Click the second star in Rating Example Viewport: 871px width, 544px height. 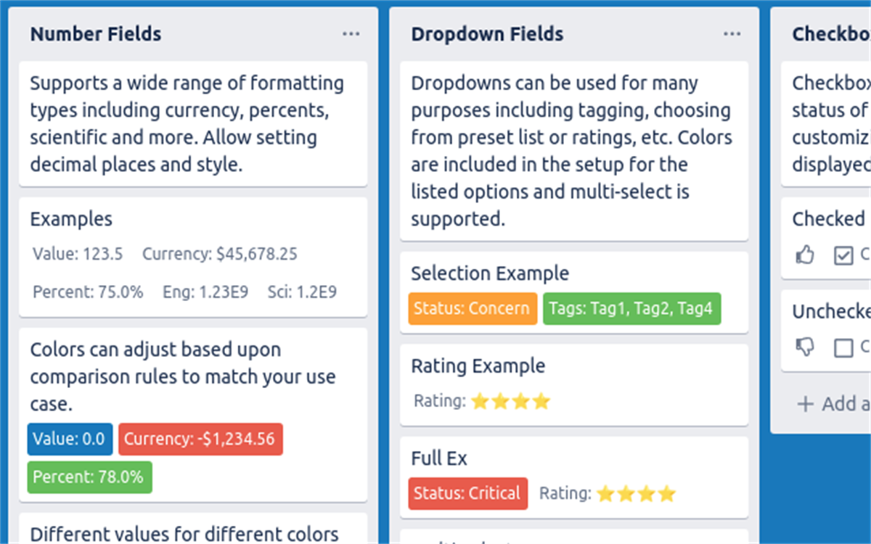coord(499,400)
